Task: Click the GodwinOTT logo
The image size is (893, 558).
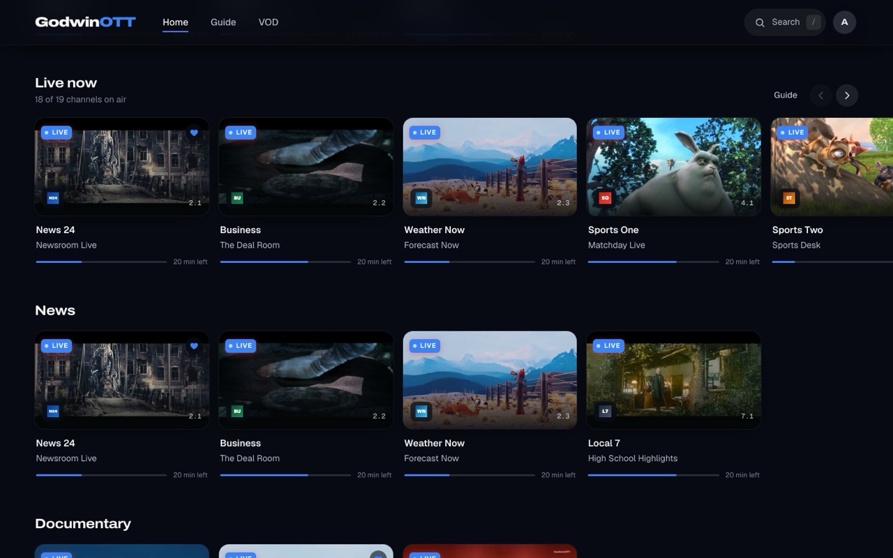Action: point(85,22)
